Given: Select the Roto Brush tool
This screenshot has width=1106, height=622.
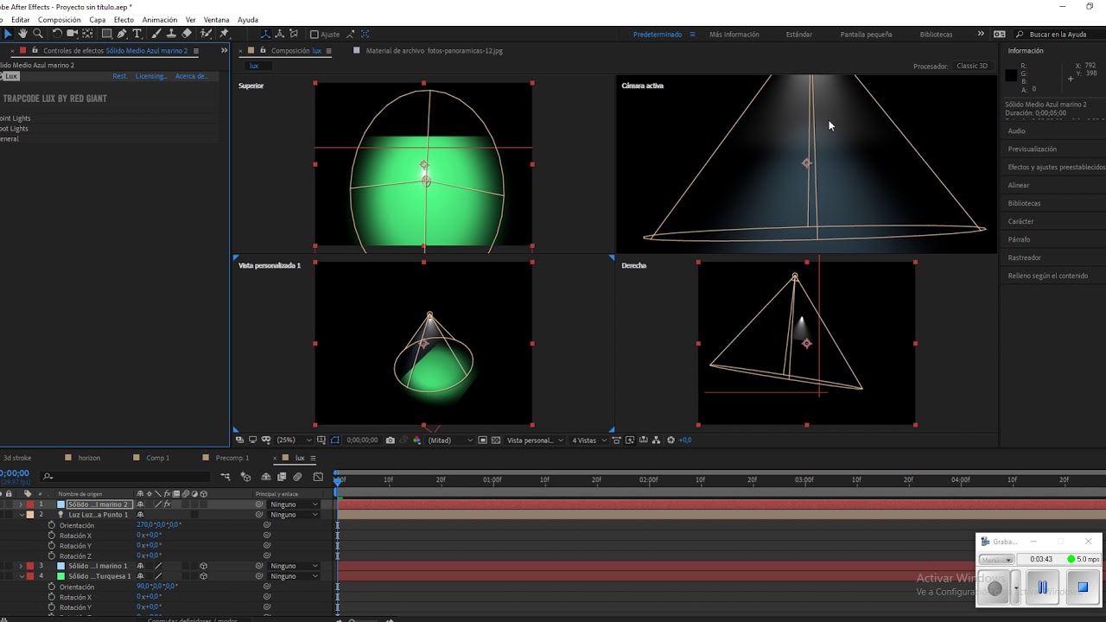Looking at the screenshot, I should pyautogui.click(x=207, y=34).
